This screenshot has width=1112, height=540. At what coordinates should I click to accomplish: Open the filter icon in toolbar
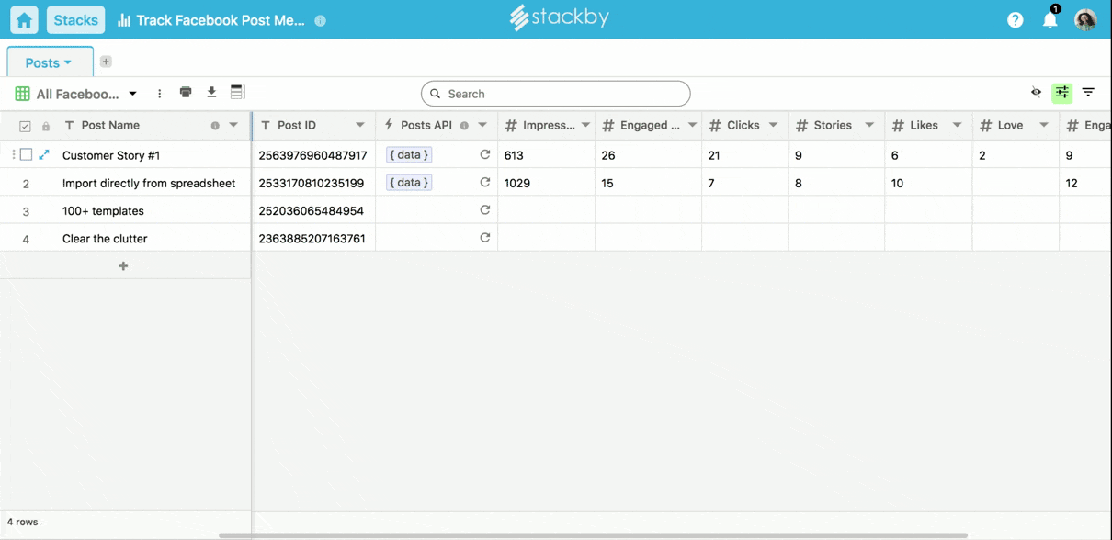pyautogui.click(x=1088, y=93)
